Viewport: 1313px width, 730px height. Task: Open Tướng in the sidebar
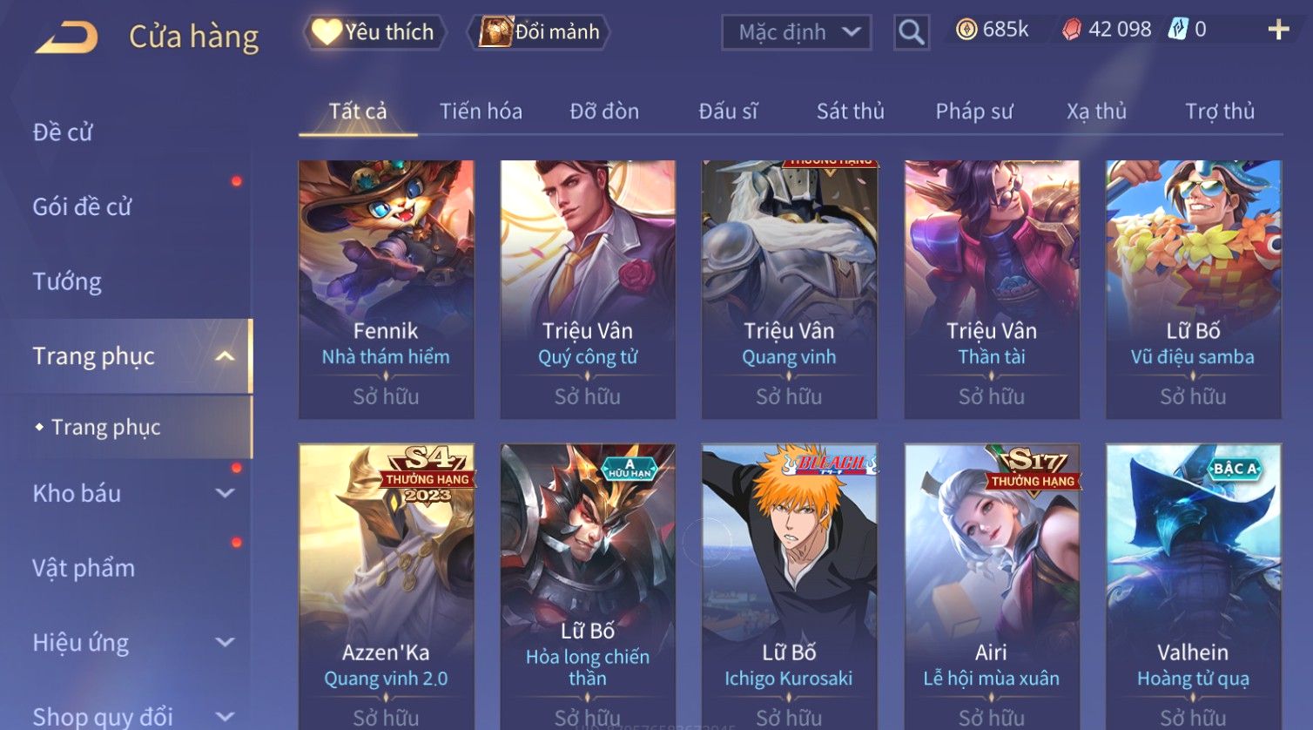coord(67,281)
